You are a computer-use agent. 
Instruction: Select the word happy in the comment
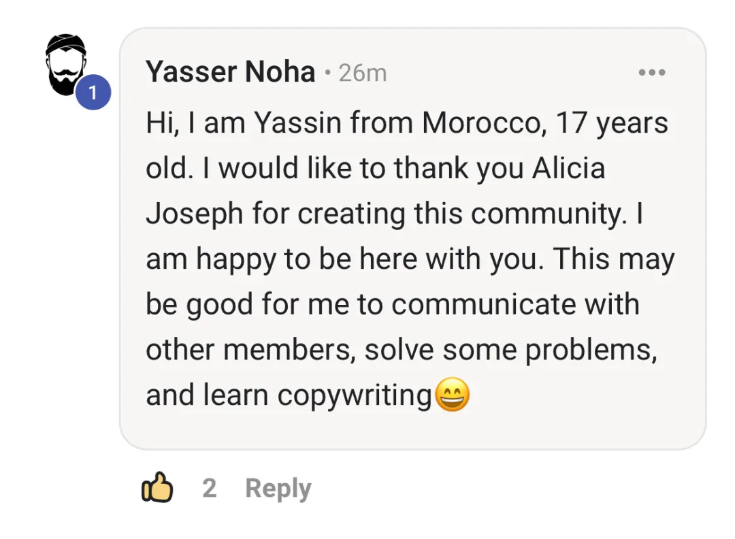tap(235, 260)
